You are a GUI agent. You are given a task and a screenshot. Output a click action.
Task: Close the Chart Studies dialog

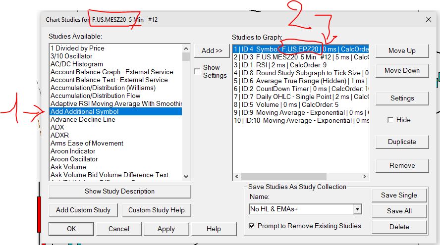coord(428,19)
